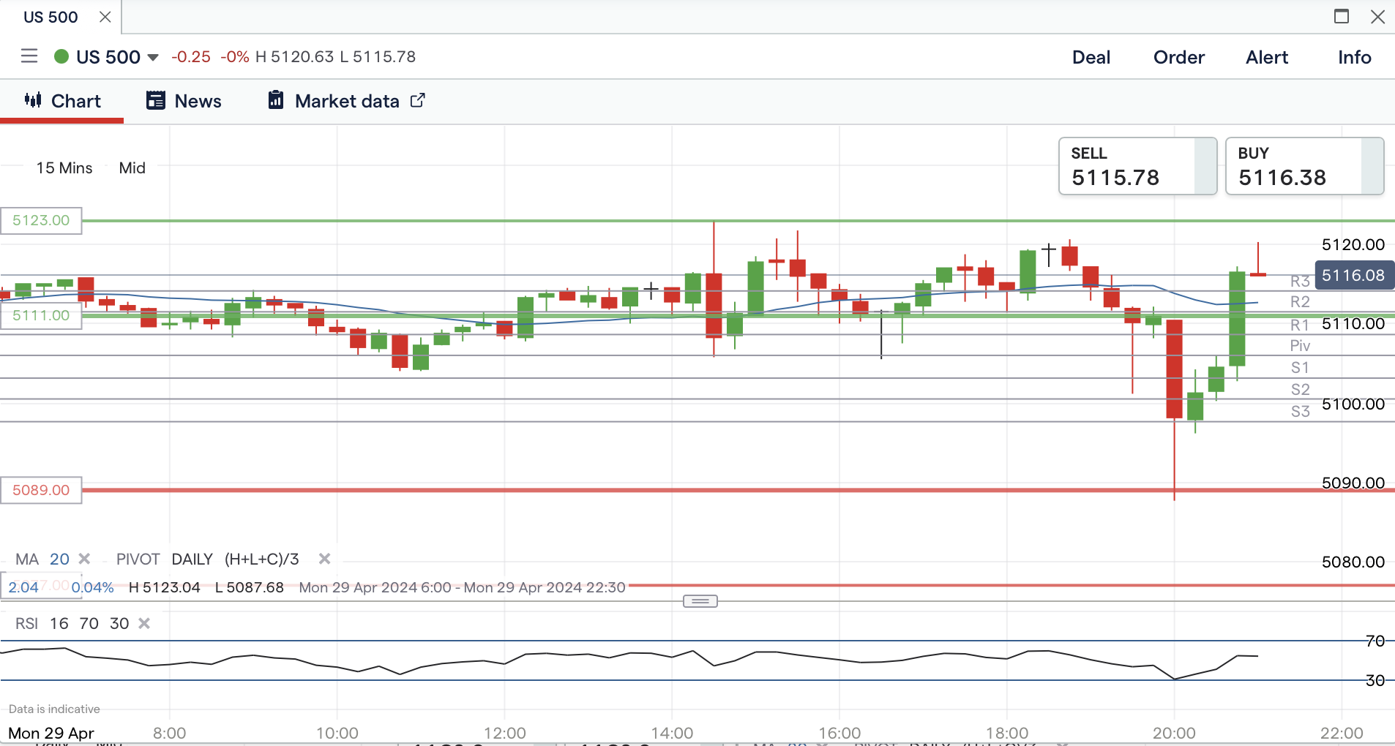Click the Market data calendar icon

point(276,100)
